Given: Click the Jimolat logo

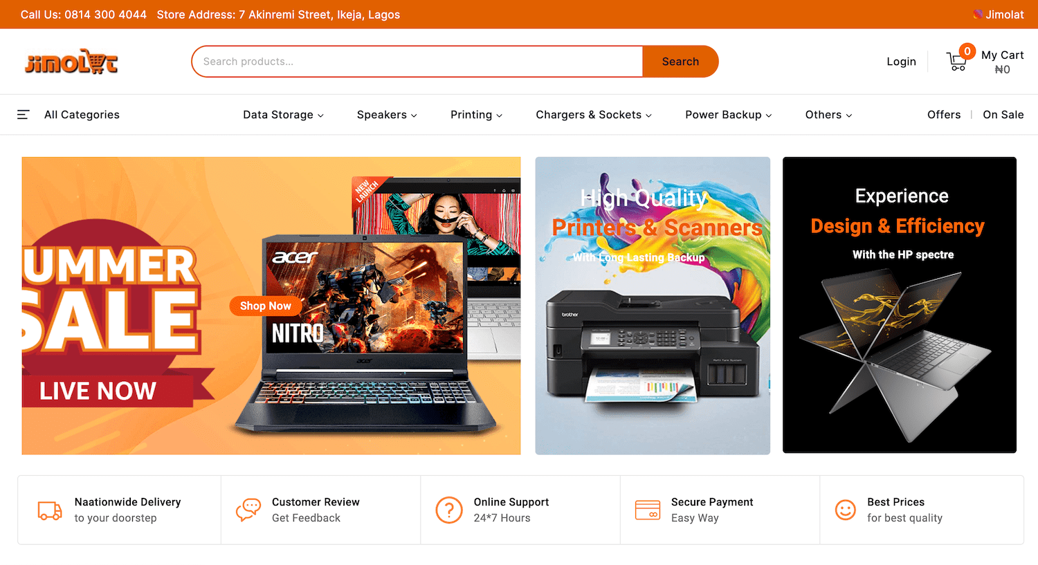Looking at the screenshot, I should [71, 62].
